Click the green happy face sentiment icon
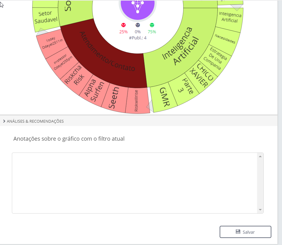The height and width of the screenshot is (245, 282). [x=152, y=25]
